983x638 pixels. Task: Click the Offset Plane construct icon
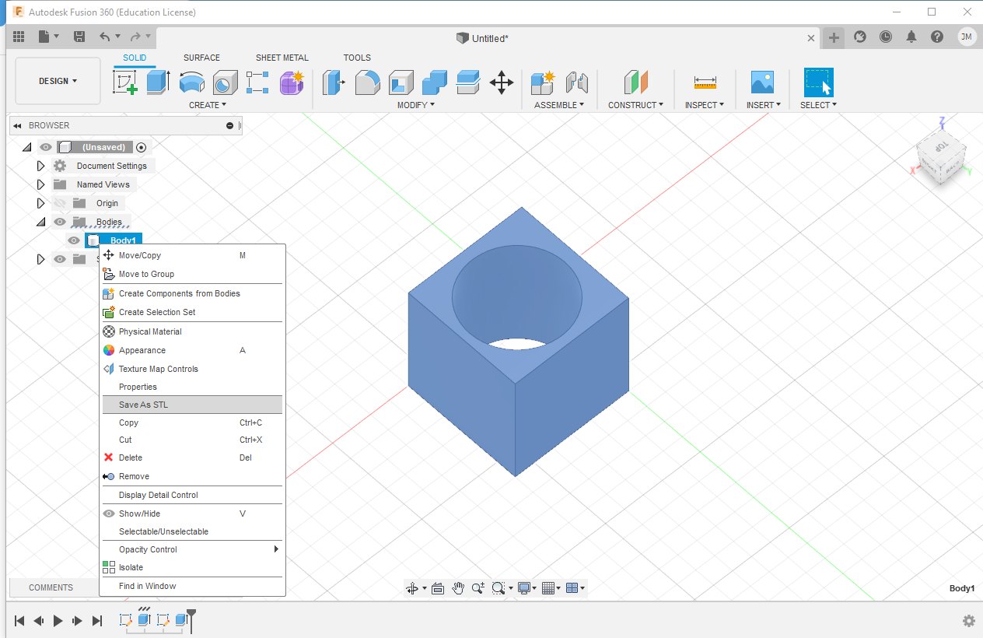coord(635,82)
